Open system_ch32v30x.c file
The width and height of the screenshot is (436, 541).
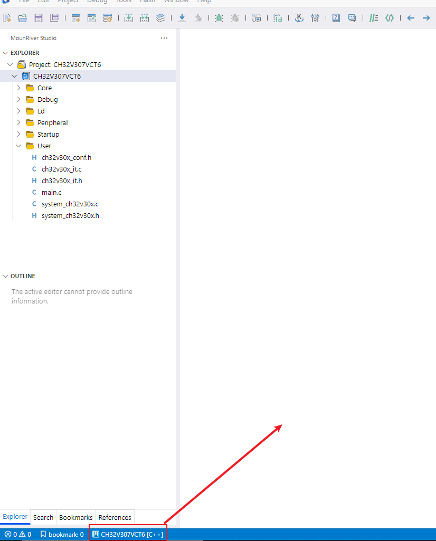click(70, 204)
